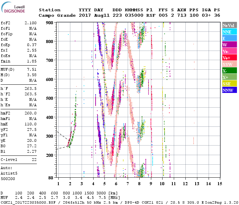Screen dimensions: 239x205
Task: Click the hmF2 value 260.0
Action: [x=31, y=113]
